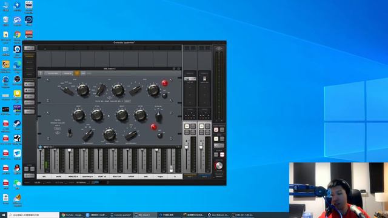Click the atten select chicken-head knob
Screen dimensions: 388x218
pos(158,116)
